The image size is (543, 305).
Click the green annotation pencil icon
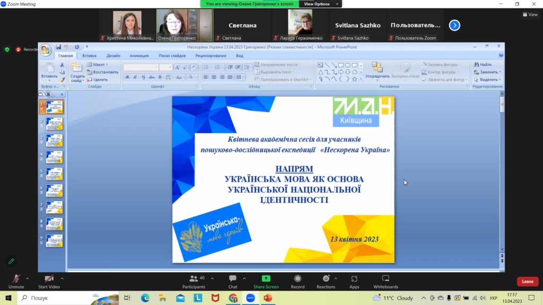click(x=11, y=261)
